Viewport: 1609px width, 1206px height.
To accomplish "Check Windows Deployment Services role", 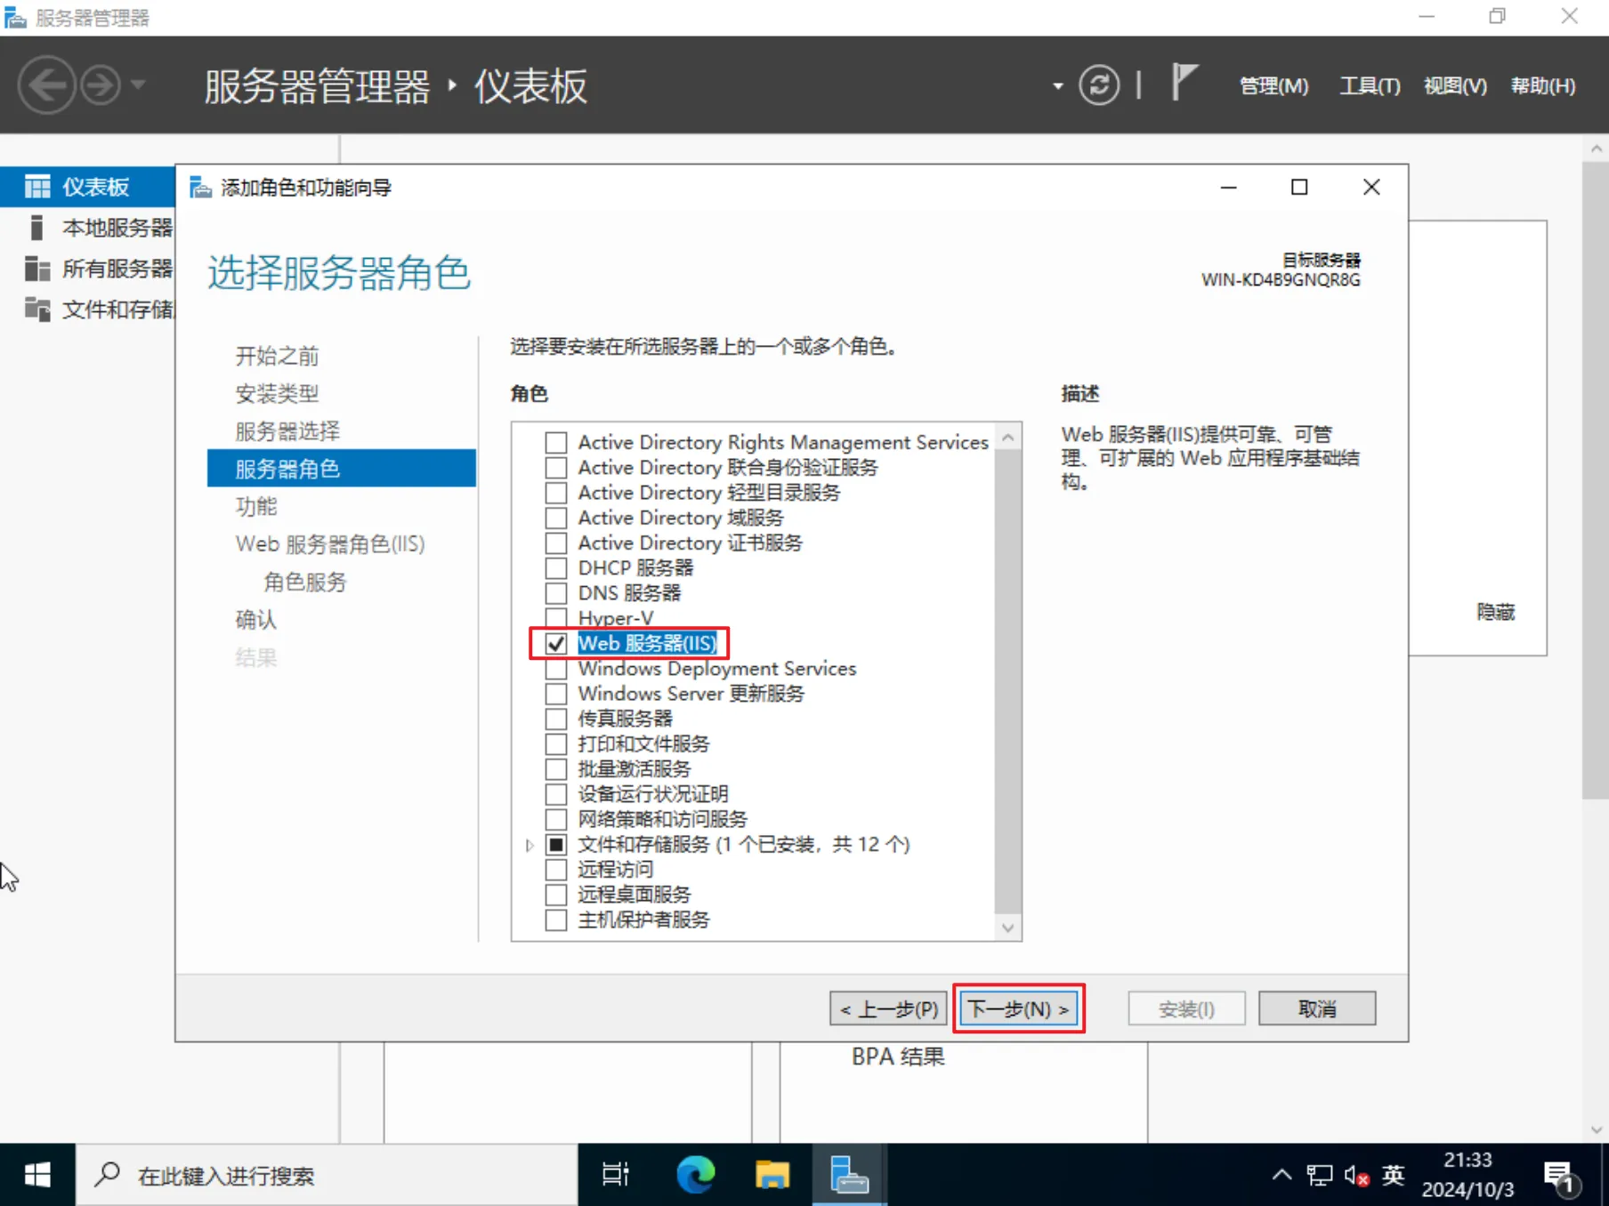I will pyautogui.click(x=556, y=668).
